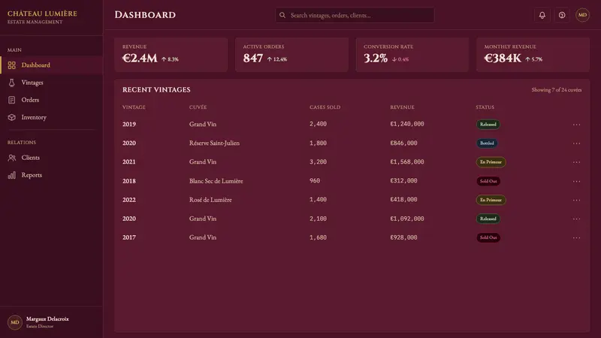Viewport: 601px width, 338px height.
Task: Click the 960 cases sold cell
Action: point(315,180)
